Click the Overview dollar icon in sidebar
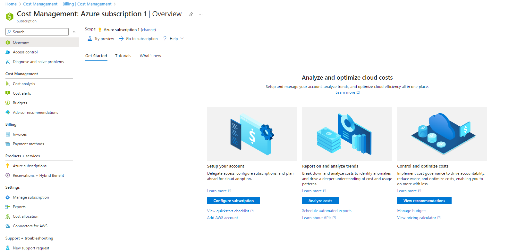509x251 pixels. point(8,43)
